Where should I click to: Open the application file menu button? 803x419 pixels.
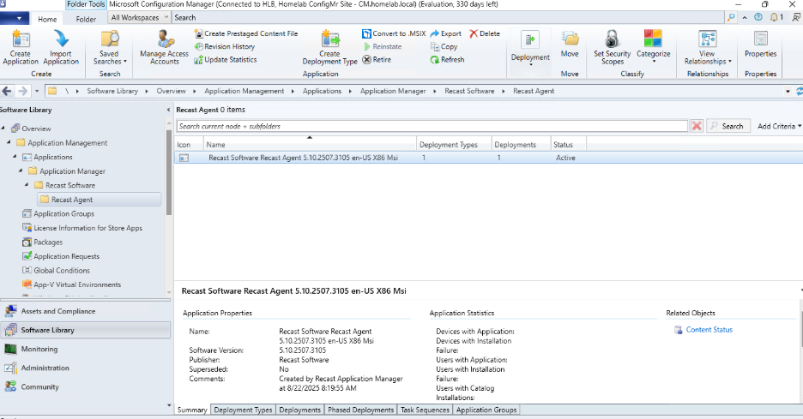click(15, 18)
